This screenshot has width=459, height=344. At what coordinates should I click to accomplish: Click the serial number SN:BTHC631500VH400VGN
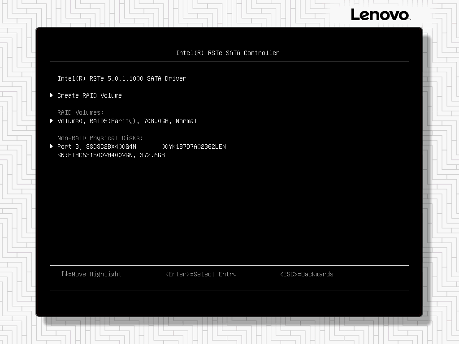coord(95,155)
